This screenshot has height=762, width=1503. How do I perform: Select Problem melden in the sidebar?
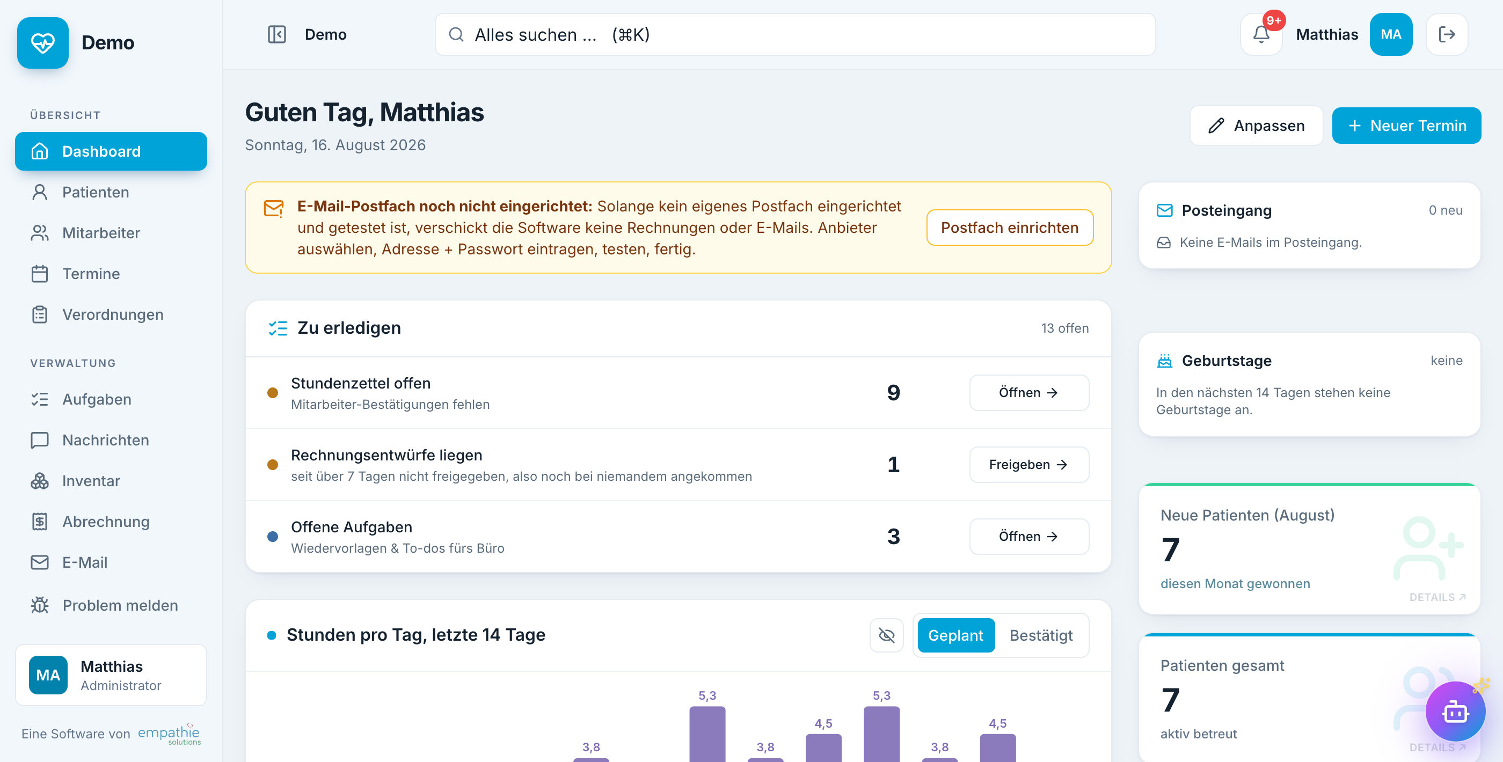(x=111, y=605)
